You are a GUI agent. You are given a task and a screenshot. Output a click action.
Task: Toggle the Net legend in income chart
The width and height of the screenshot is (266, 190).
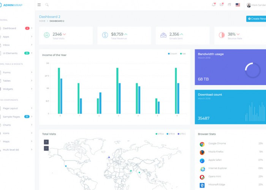coord(183,54)
